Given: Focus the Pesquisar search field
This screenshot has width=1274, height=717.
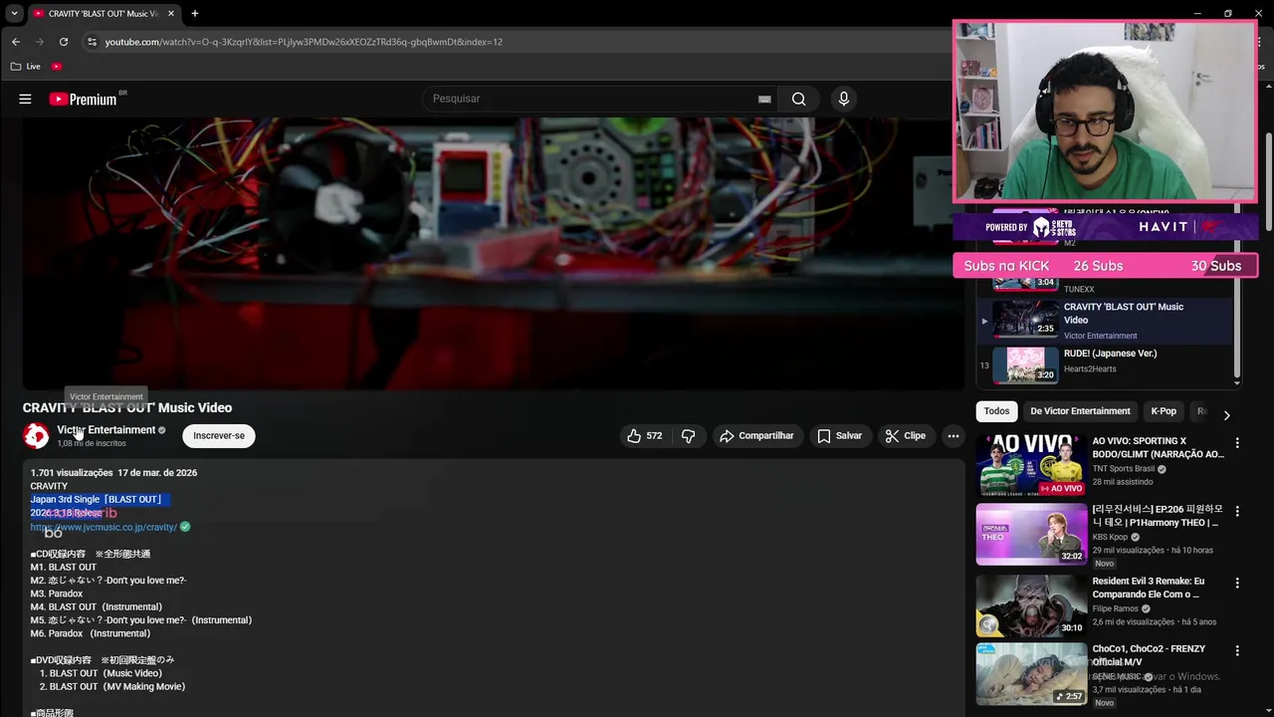Looking at the screenshot, I should 592,99.
